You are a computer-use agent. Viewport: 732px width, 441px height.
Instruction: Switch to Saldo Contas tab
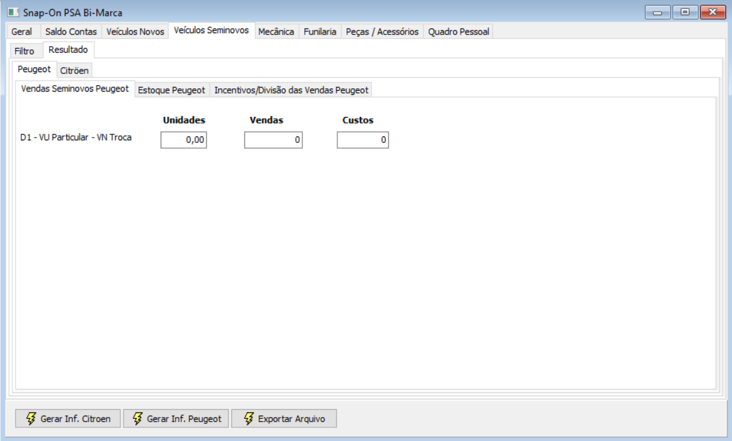point(71,32)
